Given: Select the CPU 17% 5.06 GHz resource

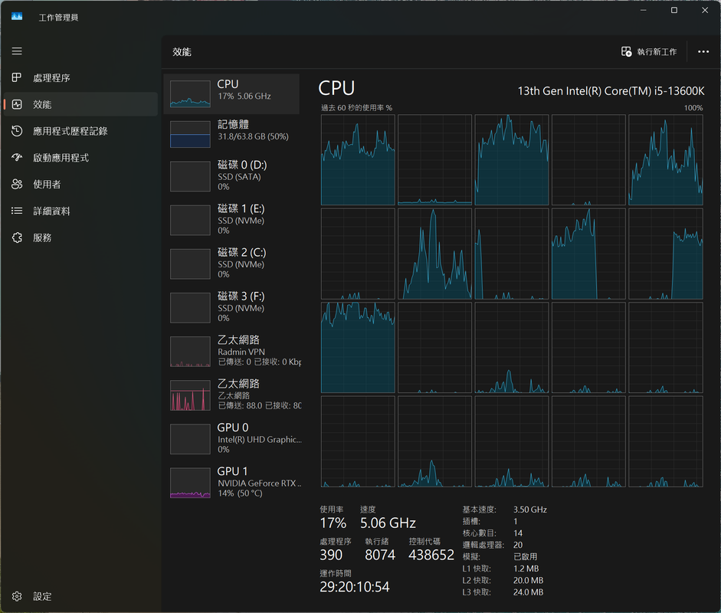Looking at the screenshot, I should (x=231, y=93).
